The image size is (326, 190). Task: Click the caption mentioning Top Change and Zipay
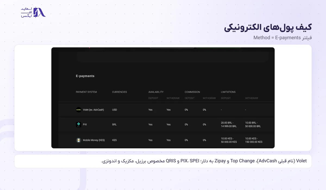coord(204,161)
